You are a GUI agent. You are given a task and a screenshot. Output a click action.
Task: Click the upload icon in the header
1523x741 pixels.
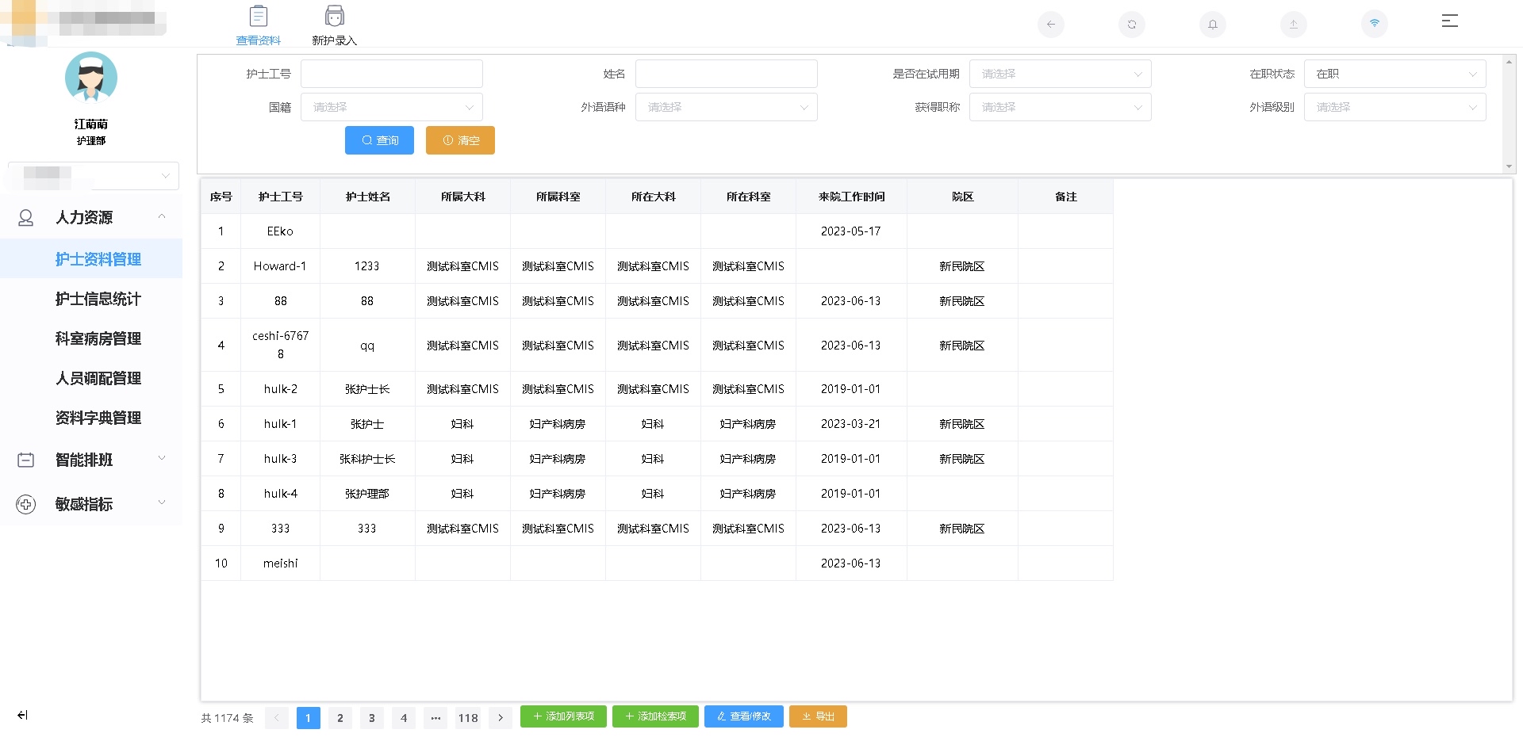(x=1294, y=24)
